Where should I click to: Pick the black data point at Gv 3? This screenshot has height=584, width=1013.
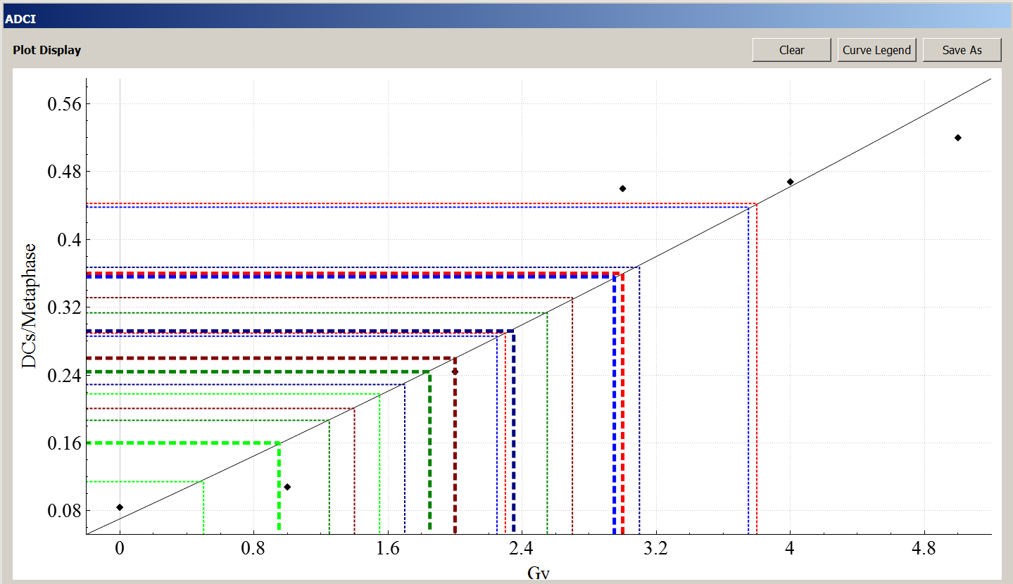click(x=622, y=189)
